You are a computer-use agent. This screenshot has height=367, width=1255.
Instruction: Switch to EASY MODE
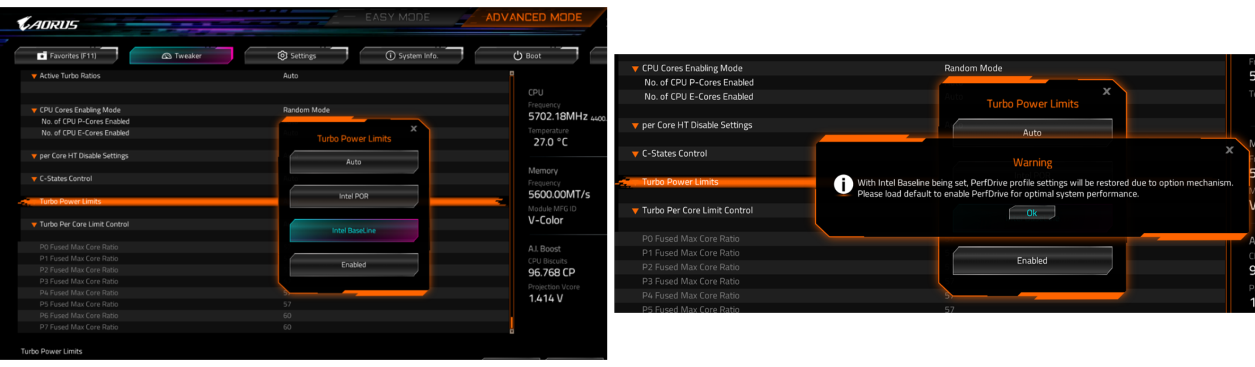click(397, 17)
